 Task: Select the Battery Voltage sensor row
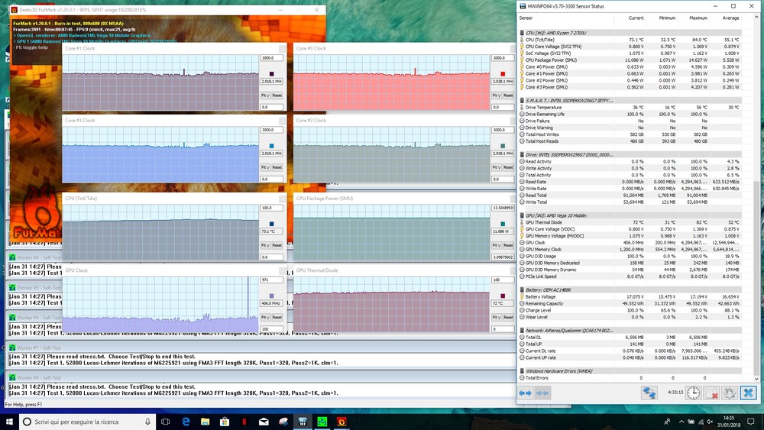631,296
